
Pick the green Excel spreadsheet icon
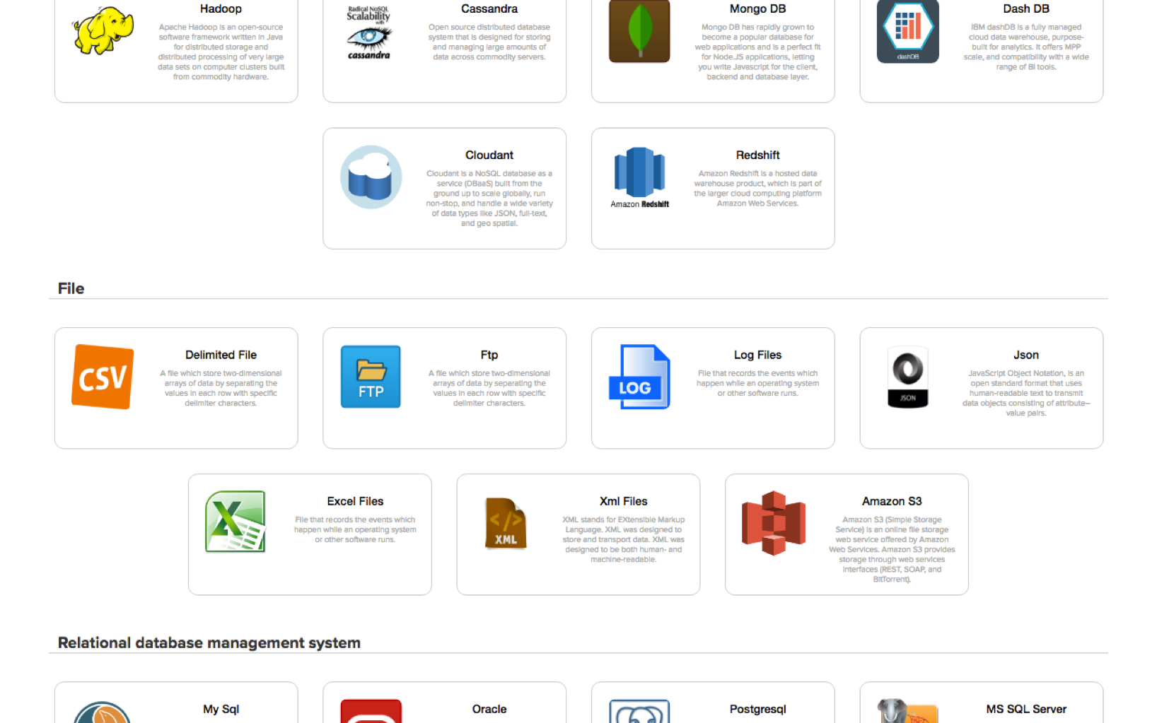click(236, 522)
